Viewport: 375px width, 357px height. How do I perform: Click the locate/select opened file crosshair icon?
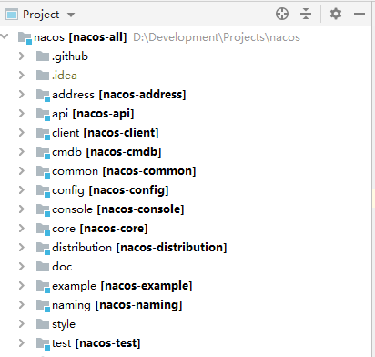[x=282, y=14]
